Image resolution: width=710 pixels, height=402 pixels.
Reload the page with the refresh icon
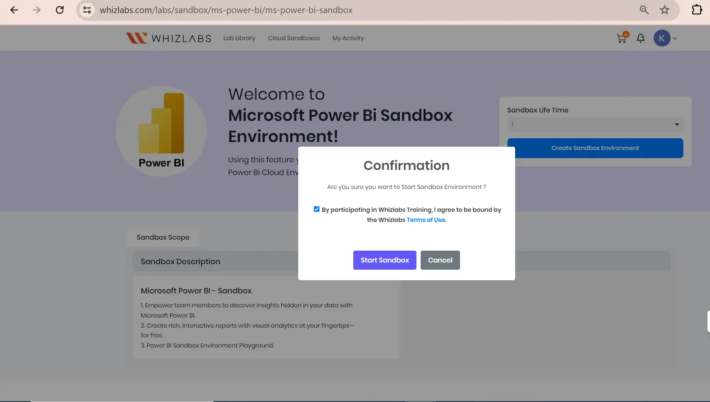coord(60,10)
